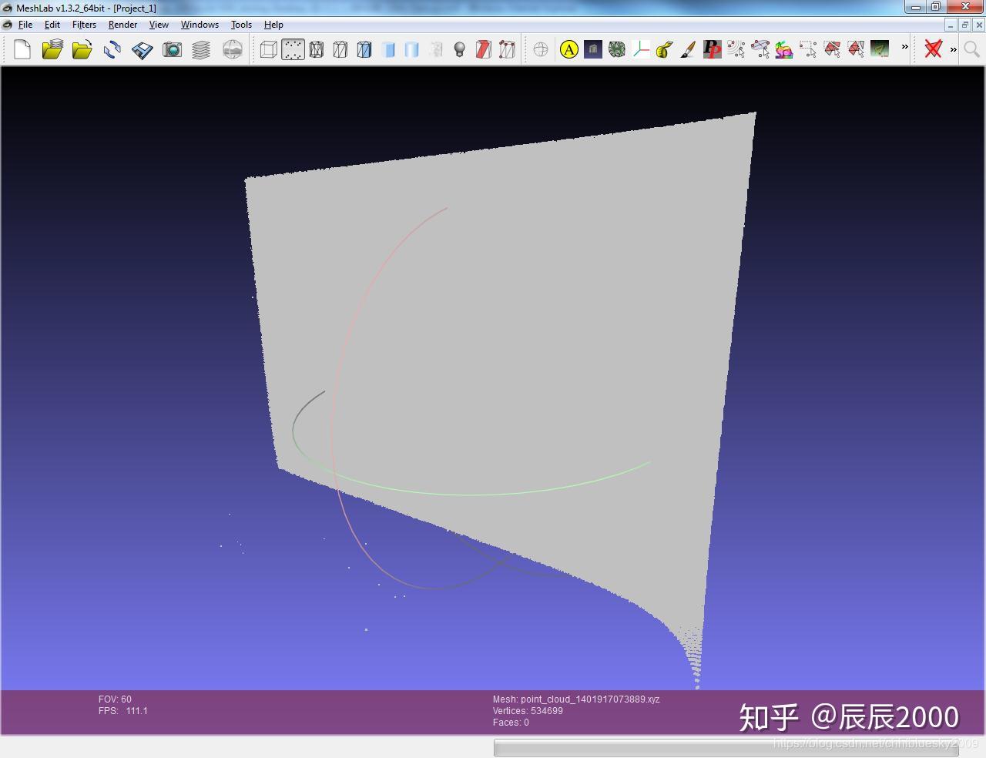Toggle points render mode off
Screen dimensions: 986x758
292,49
